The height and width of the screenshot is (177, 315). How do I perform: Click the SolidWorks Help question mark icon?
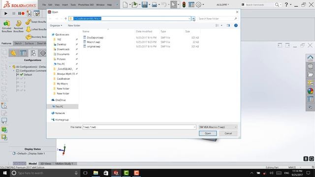(286, 4)
